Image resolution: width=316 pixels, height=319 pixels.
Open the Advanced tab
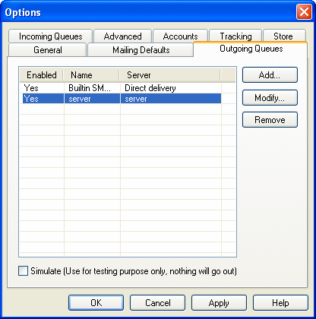(122, 36)
